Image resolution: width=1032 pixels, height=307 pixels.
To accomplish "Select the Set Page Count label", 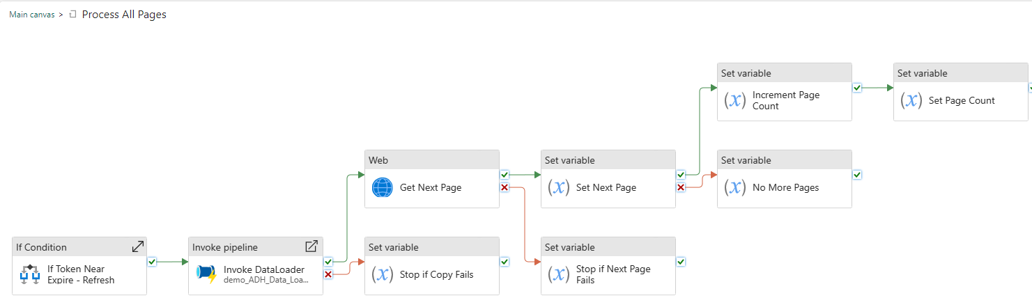I will pyautogui.click(x=962, y=100).
